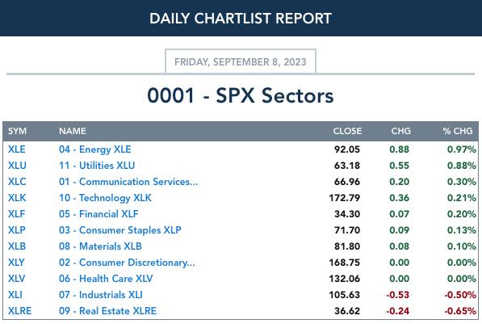Select the XLC symbol
Image resolution: width=482 pixels, height=324 pixels.
point(17,182)
